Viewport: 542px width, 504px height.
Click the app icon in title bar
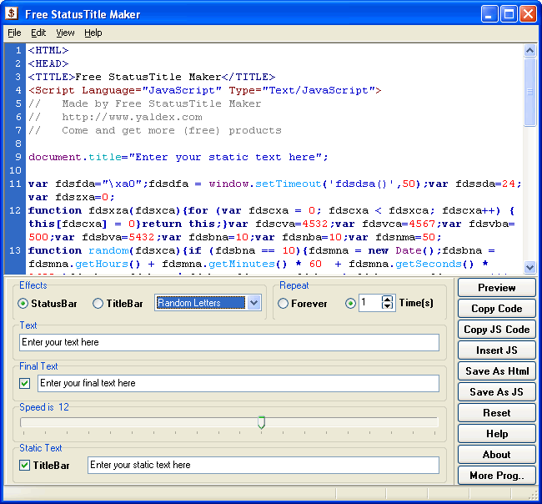(x=12, y=14)
